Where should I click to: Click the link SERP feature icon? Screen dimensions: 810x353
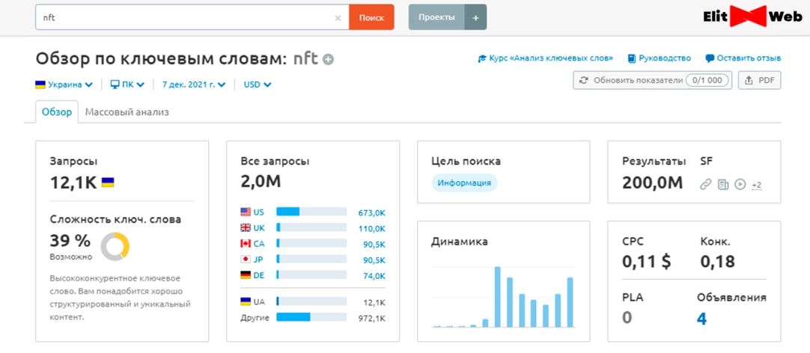click(x=706, y=184)
